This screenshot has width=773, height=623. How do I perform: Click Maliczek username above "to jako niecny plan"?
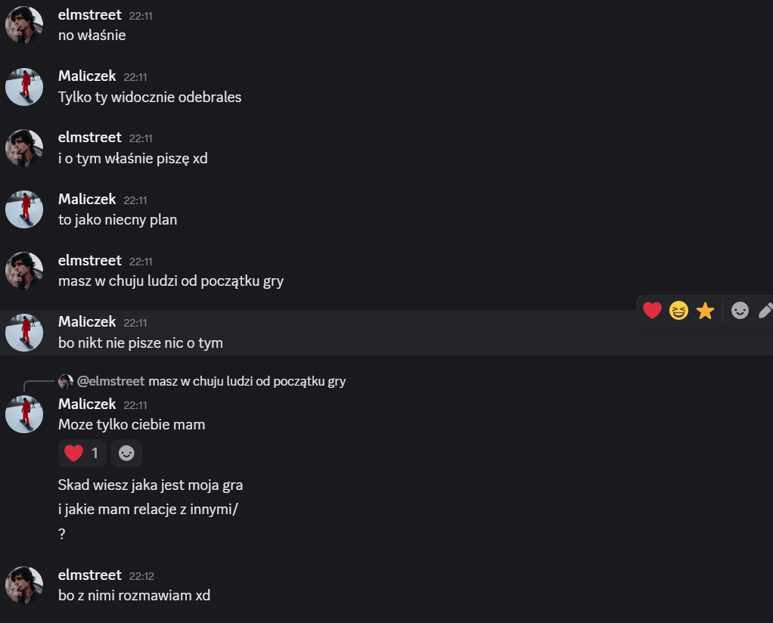pyautogui.click(x=87, y=199)
